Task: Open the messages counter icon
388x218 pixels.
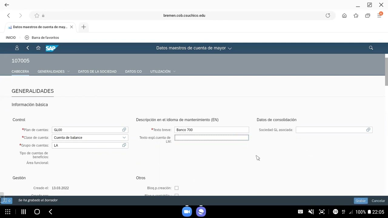Action: point(7,200)
